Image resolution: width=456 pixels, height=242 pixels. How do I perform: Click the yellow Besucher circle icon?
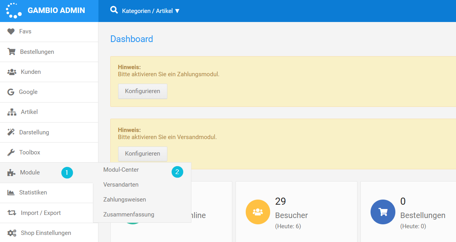coord(258,212)
